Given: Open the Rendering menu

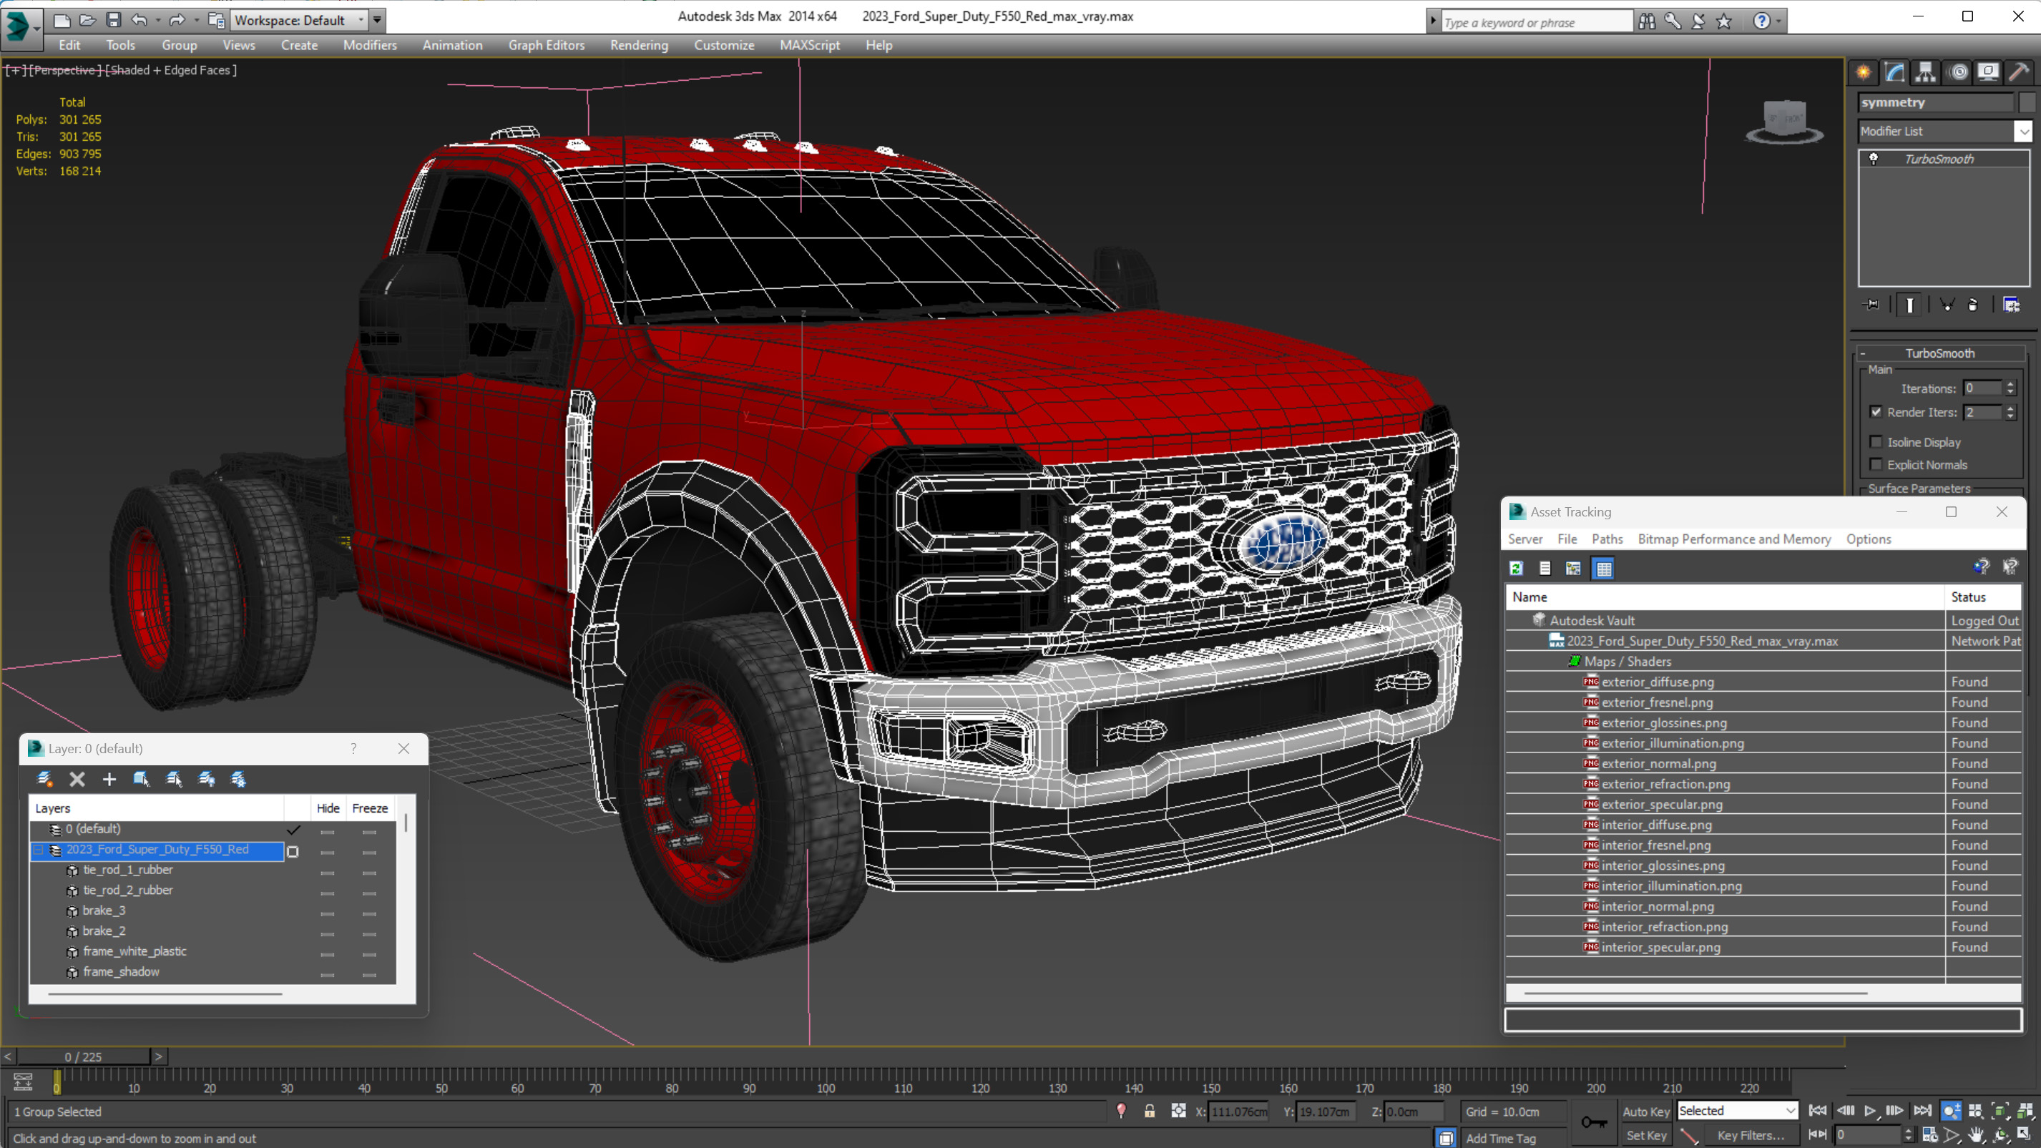Looking at the screenshot, I should coord(639,45).
